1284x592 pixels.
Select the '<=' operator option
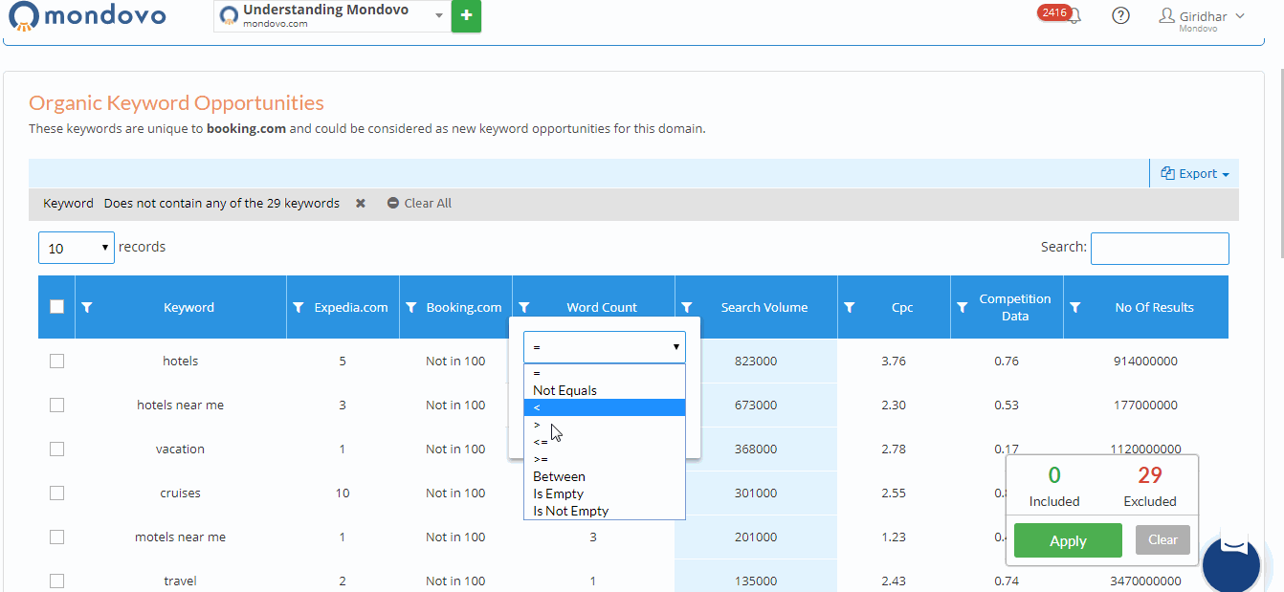tap(605, 442)
